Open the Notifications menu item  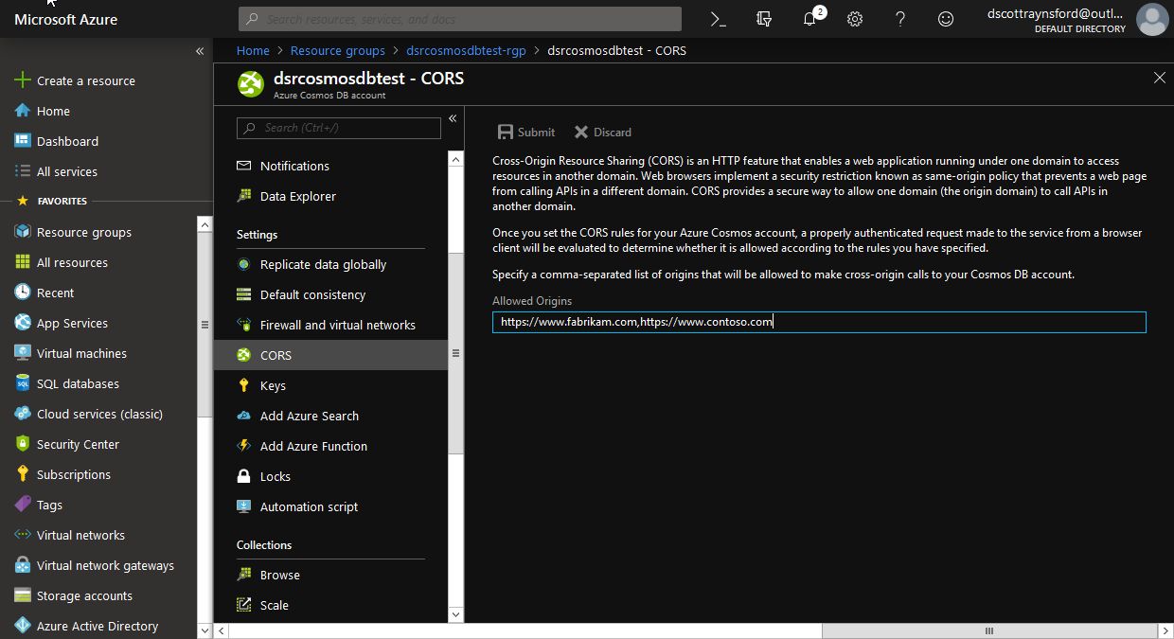(x=330, y=166)
